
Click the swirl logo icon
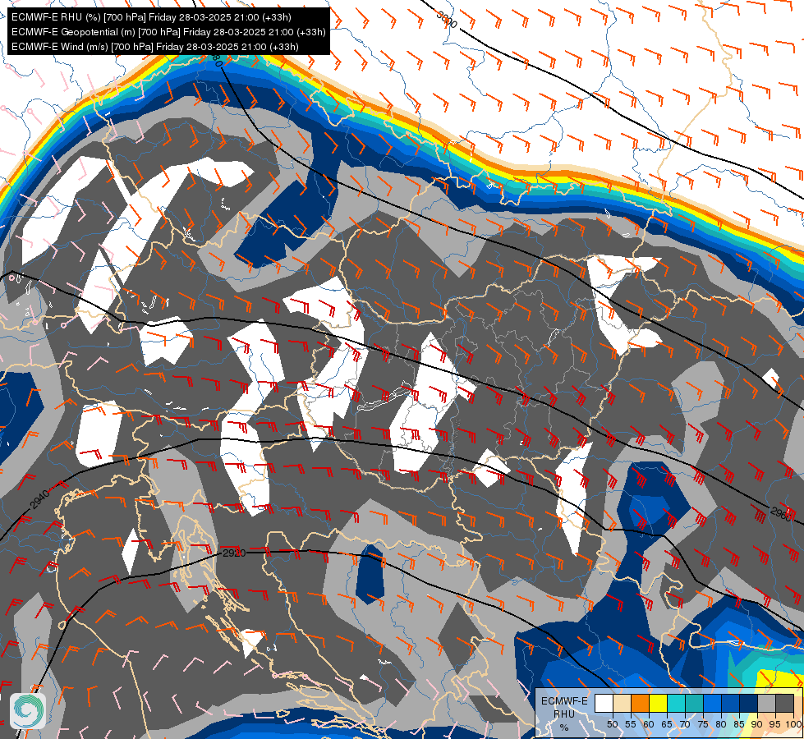pyautogui.click(x=28, y=710)
